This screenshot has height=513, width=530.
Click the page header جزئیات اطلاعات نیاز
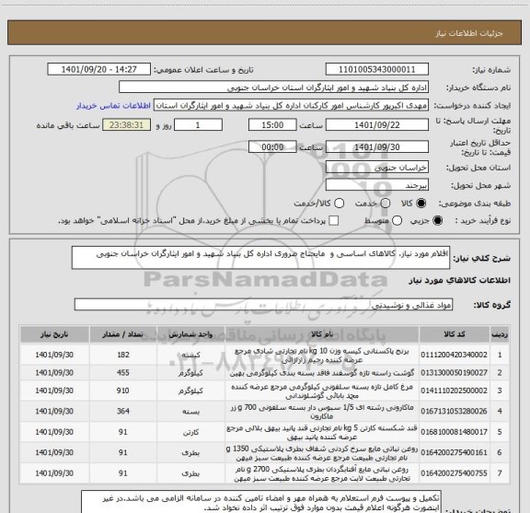point(469,33)
